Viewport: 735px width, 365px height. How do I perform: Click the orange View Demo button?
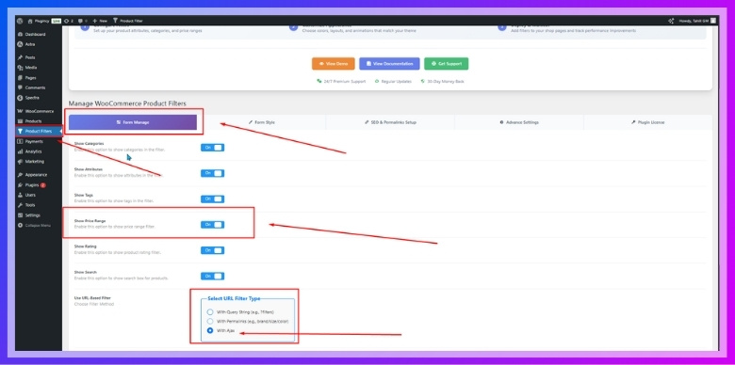pyautogui.click(x=334, y=64)
